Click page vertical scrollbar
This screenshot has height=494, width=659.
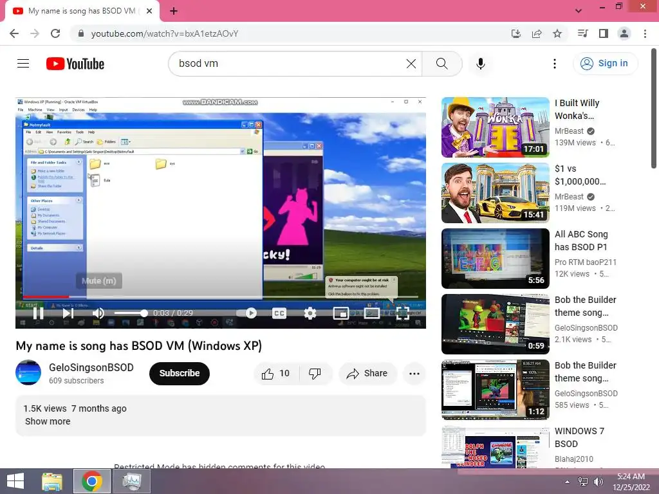tap(654, 109)
